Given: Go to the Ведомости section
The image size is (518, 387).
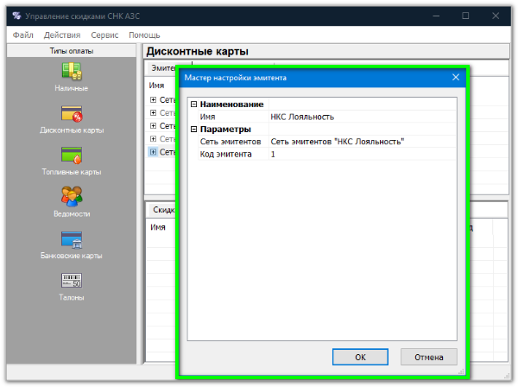Looking at the screenshot, I should (x=71, y=199).
